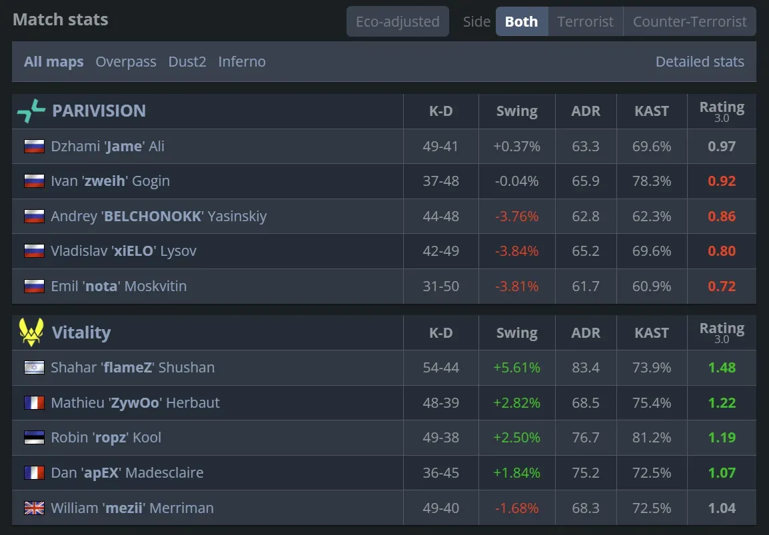This screenshot has height=535, width=769.
Task: Click the French flag next to ZywOo
Action: tap(34, 402)
